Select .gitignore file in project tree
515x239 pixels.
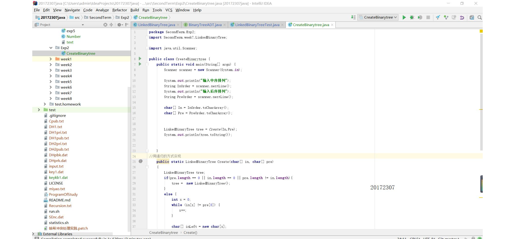pyautogui.click(x=57, y=116)
